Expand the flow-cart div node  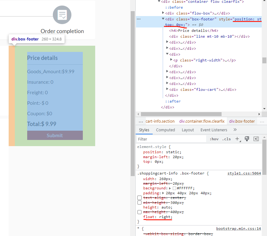pos(167,89)
